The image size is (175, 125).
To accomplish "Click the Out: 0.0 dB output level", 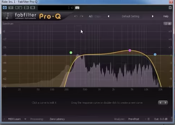I will (161, 119).
